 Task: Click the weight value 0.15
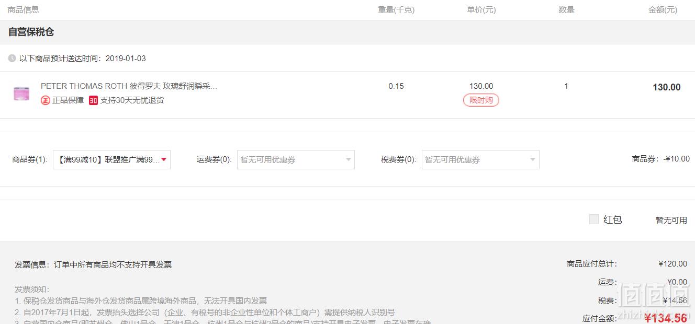coord(396,86)
